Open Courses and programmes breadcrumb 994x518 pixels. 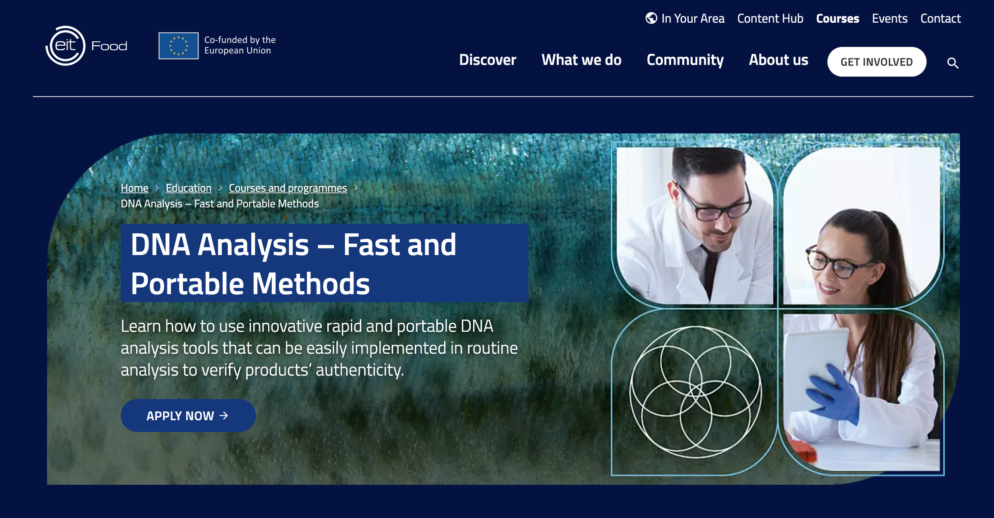click(287, 188)
